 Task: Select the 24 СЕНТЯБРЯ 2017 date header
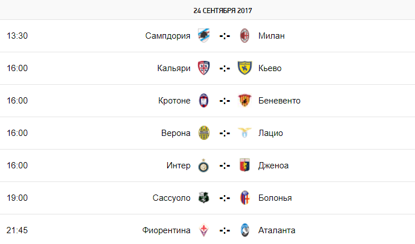pyautogui.click(x=223, y=11)
